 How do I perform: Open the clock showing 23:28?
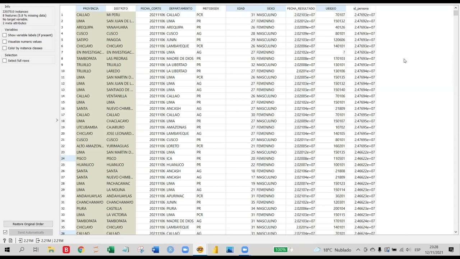[434, 250]
